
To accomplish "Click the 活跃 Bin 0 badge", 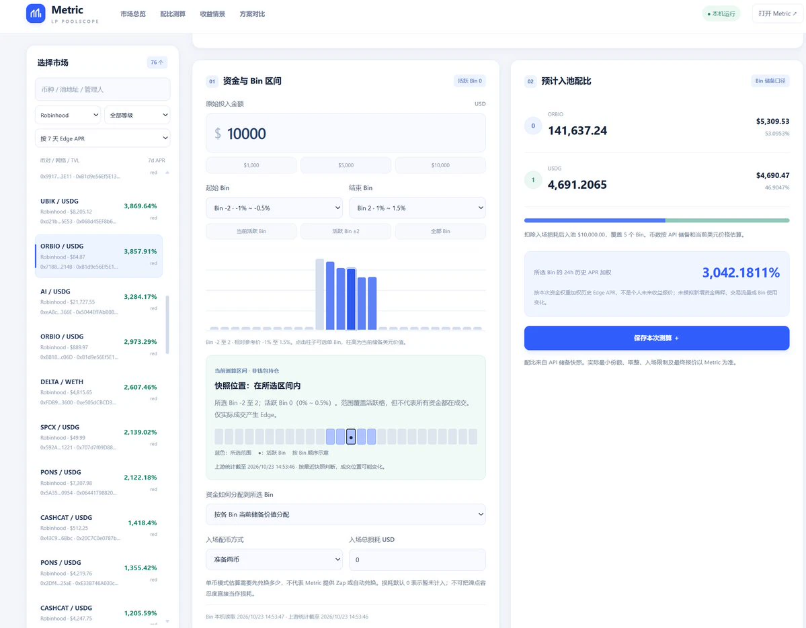I will pos(470,81).
